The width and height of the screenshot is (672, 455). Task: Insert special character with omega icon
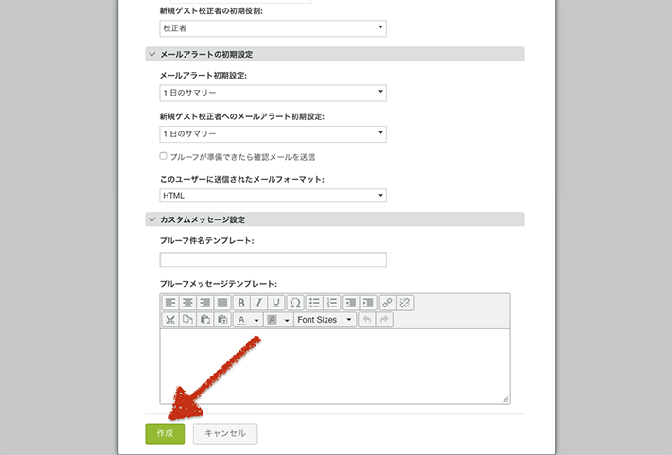(295, 303)
